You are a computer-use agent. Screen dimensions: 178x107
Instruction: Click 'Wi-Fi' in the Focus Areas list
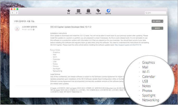point(55,57)
